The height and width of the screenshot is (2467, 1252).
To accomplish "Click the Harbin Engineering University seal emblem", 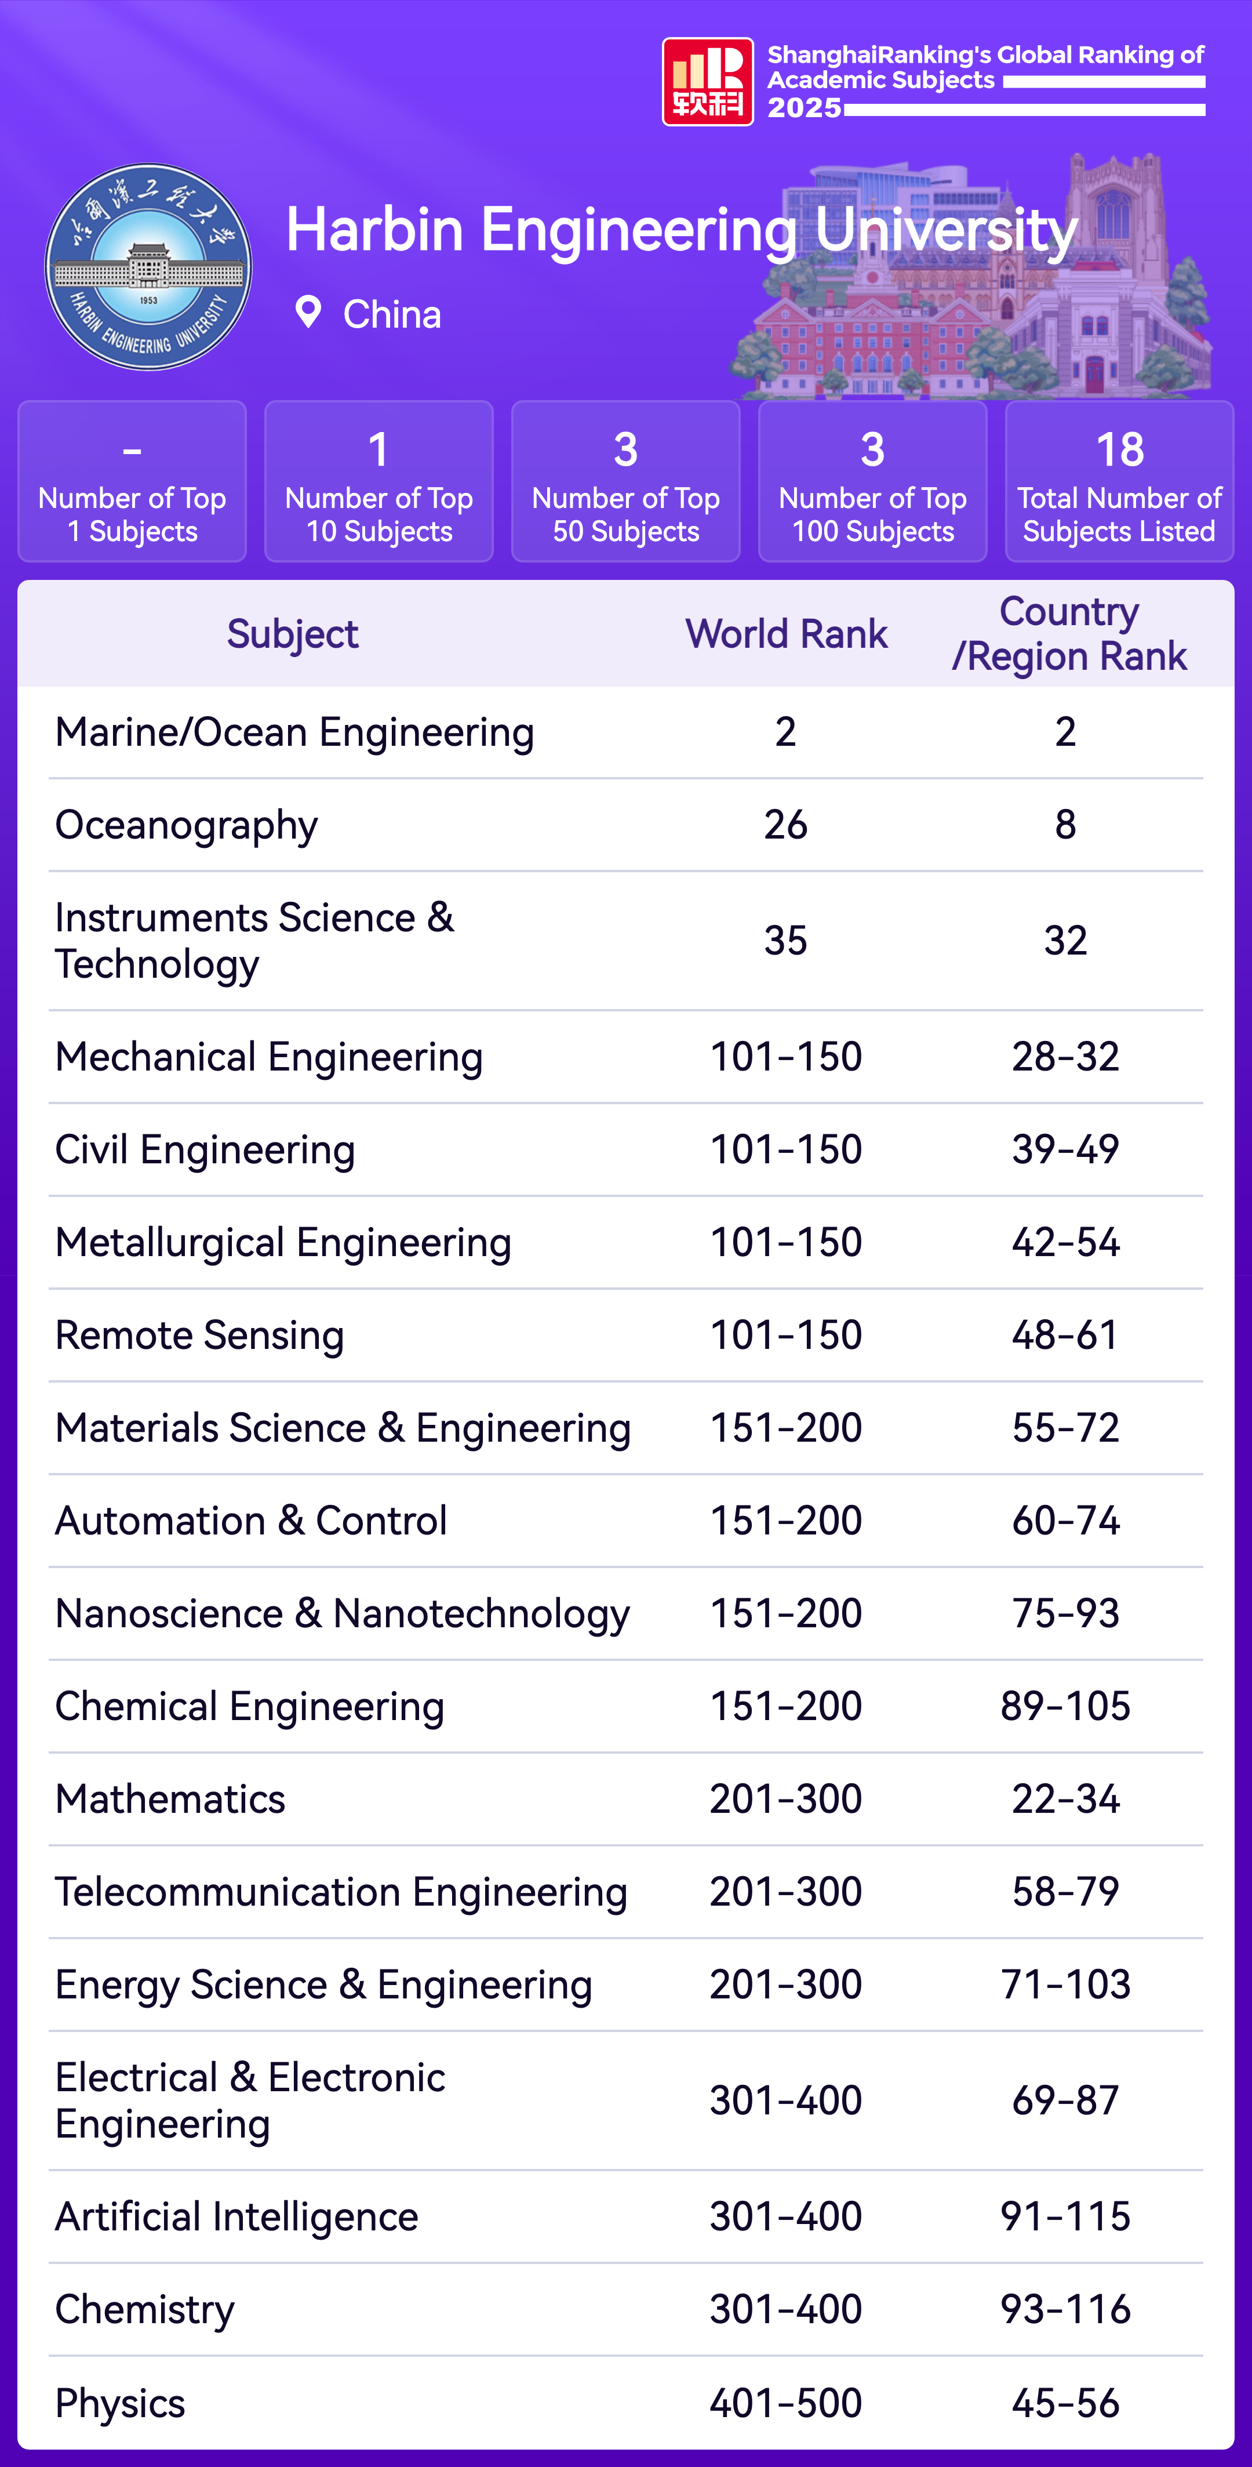I will click(x=148, y=267).
